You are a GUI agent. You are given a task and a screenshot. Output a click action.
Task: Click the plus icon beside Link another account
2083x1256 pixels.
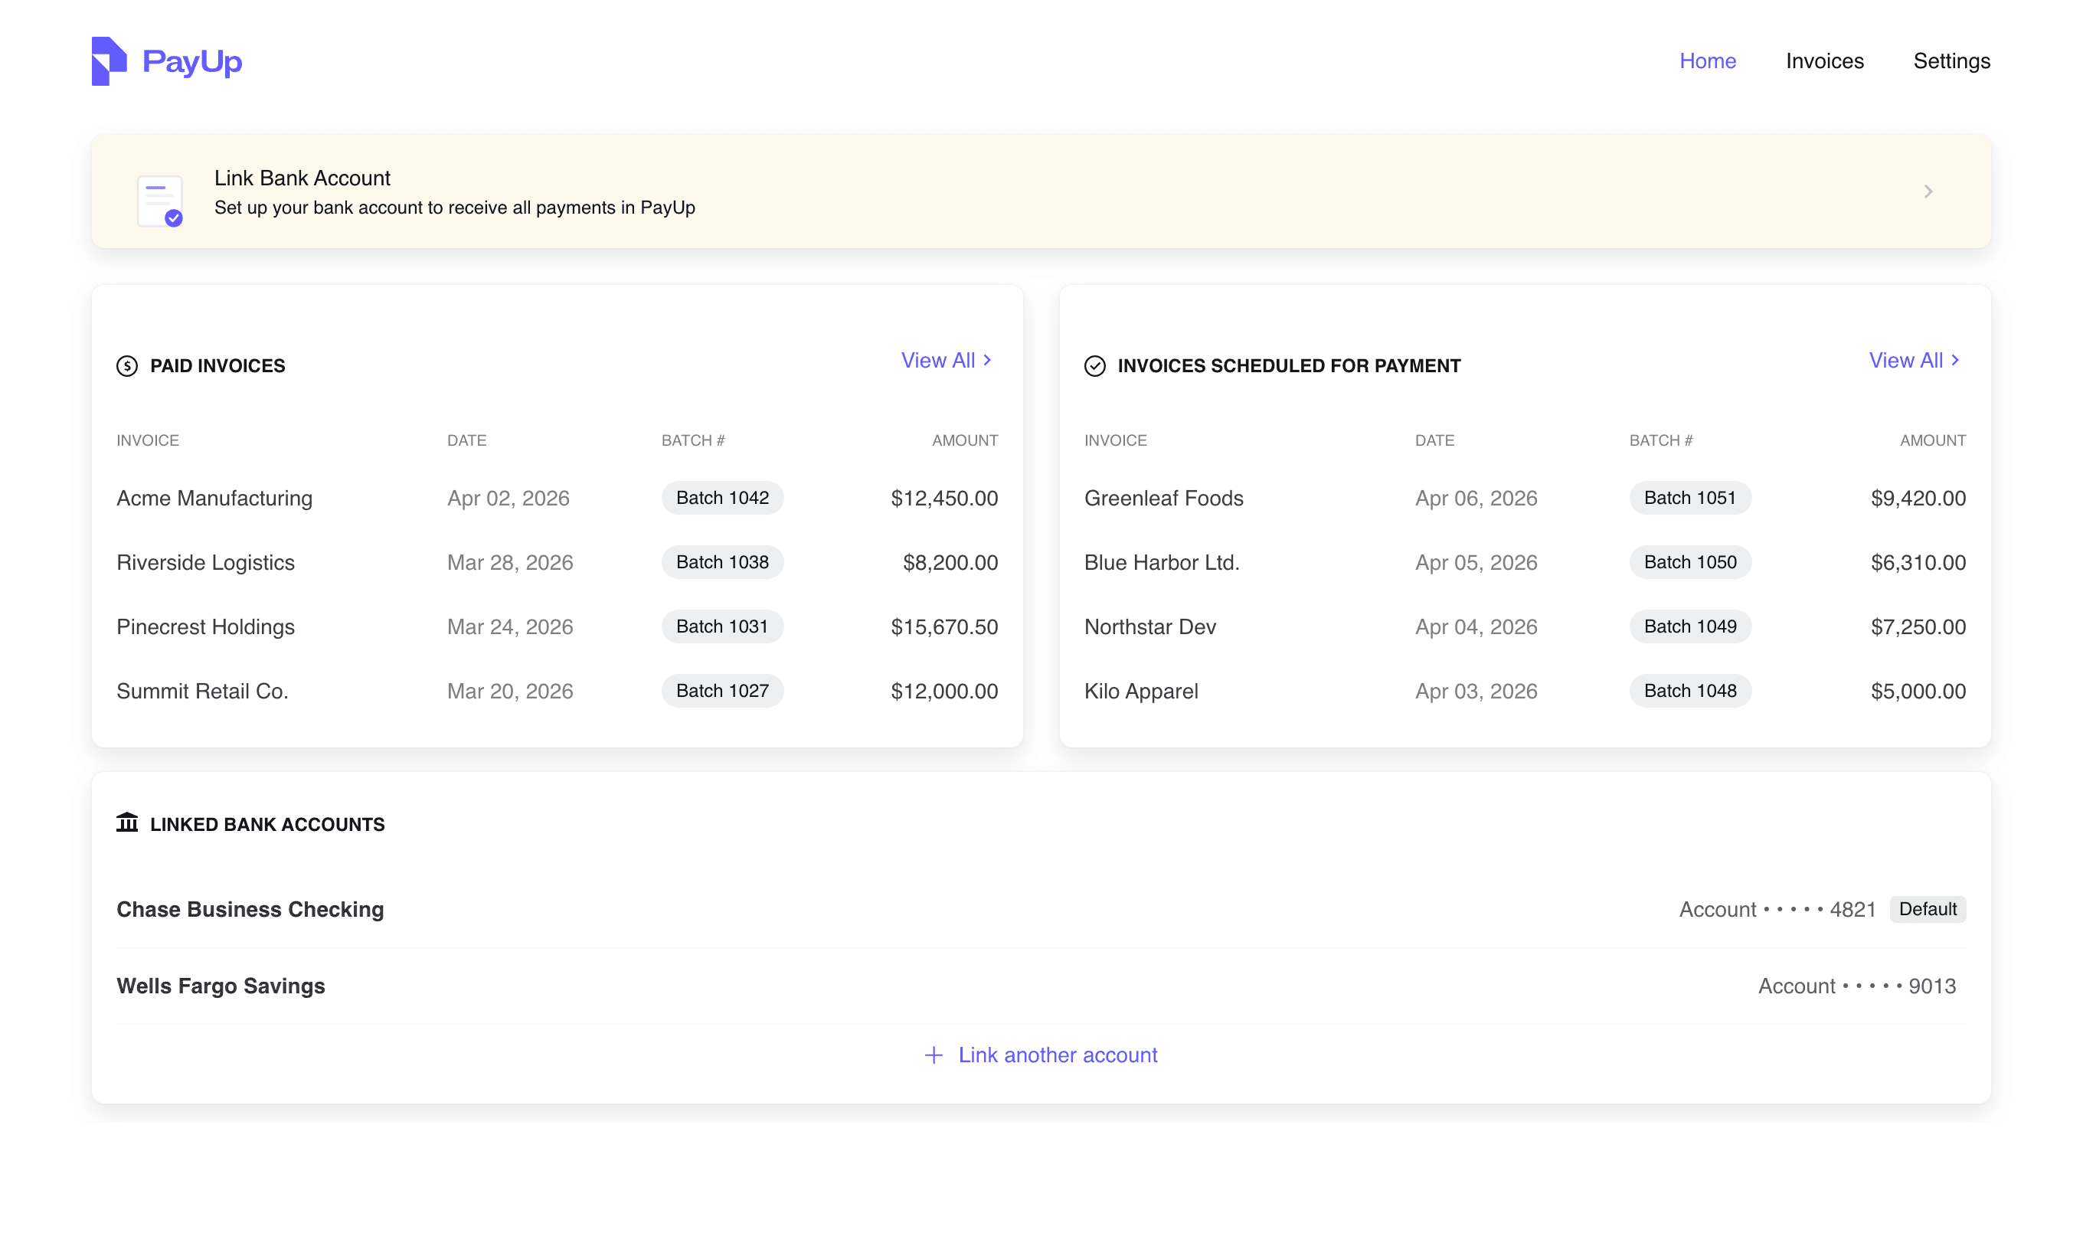933,1055
